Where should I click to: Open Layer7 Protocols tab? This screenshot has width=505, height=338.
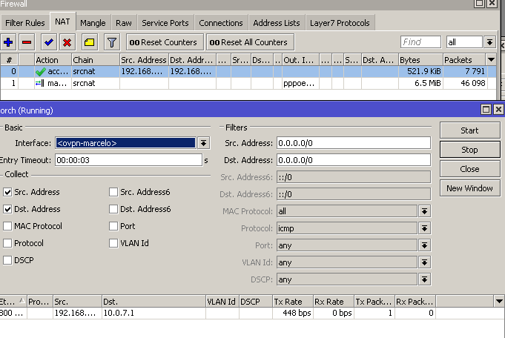click(x=340, y=23)
